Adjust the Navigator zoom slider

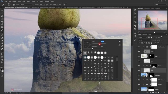(154, 32)
